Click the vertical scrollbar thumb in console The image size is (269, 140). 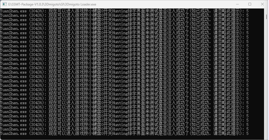coord(267,17)
